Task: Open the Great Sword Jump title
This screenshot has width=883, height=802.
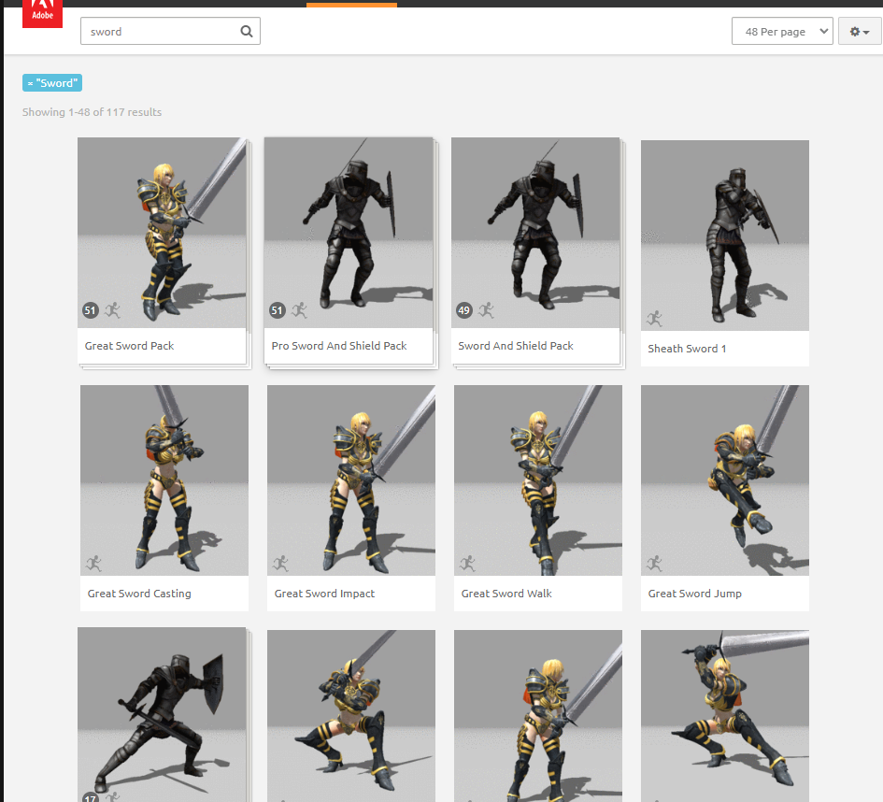Action: (695, 594)
